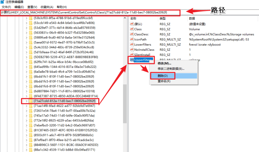
Task: Open the 收藏夹(A) menu
Action: [47, 7]
